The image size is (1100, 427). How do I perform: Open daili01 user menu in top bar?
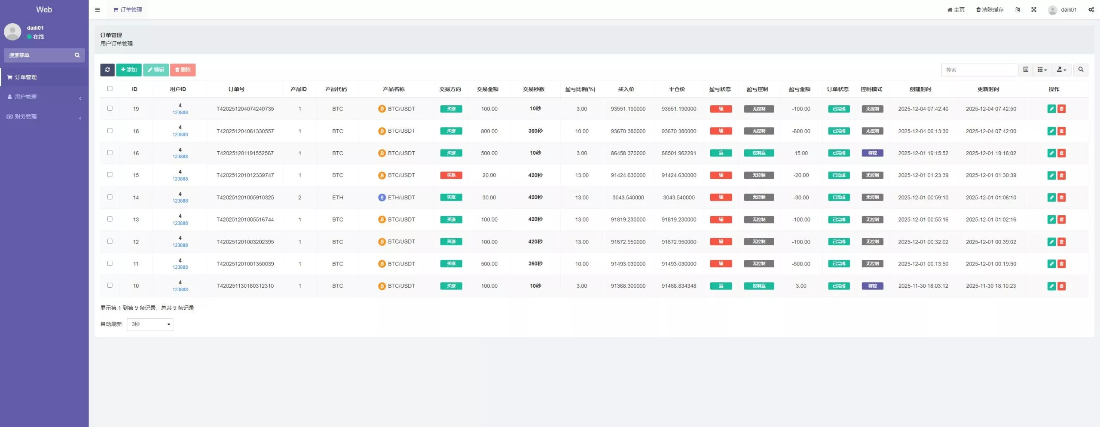pyautogui.click(x=1063, y=9)
